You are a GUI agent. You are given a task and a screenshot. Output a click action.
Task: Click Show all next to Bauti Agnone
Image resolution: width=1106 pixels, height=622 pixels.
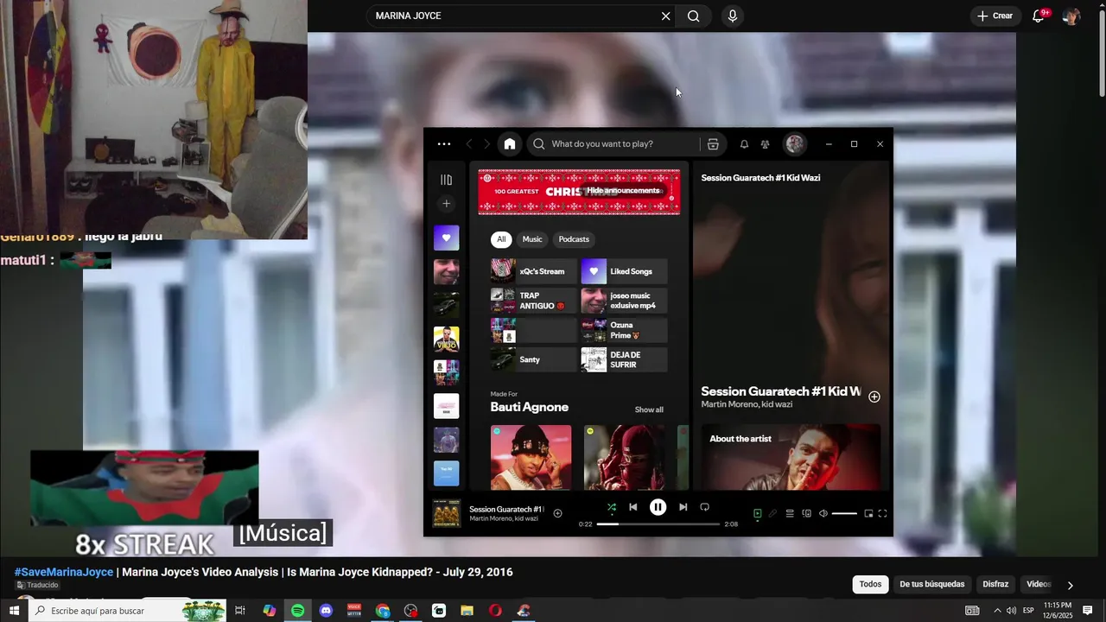pyautogui.click(x=649, y=409)
